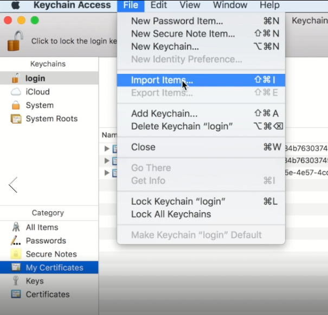328x315 pixels.
Task: Open the View menu
Action: tap(190, 5)
